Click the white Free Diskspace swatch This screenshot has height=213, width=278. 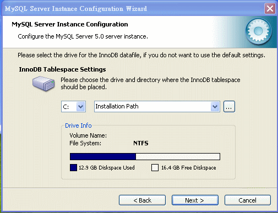tap(155, 168)
